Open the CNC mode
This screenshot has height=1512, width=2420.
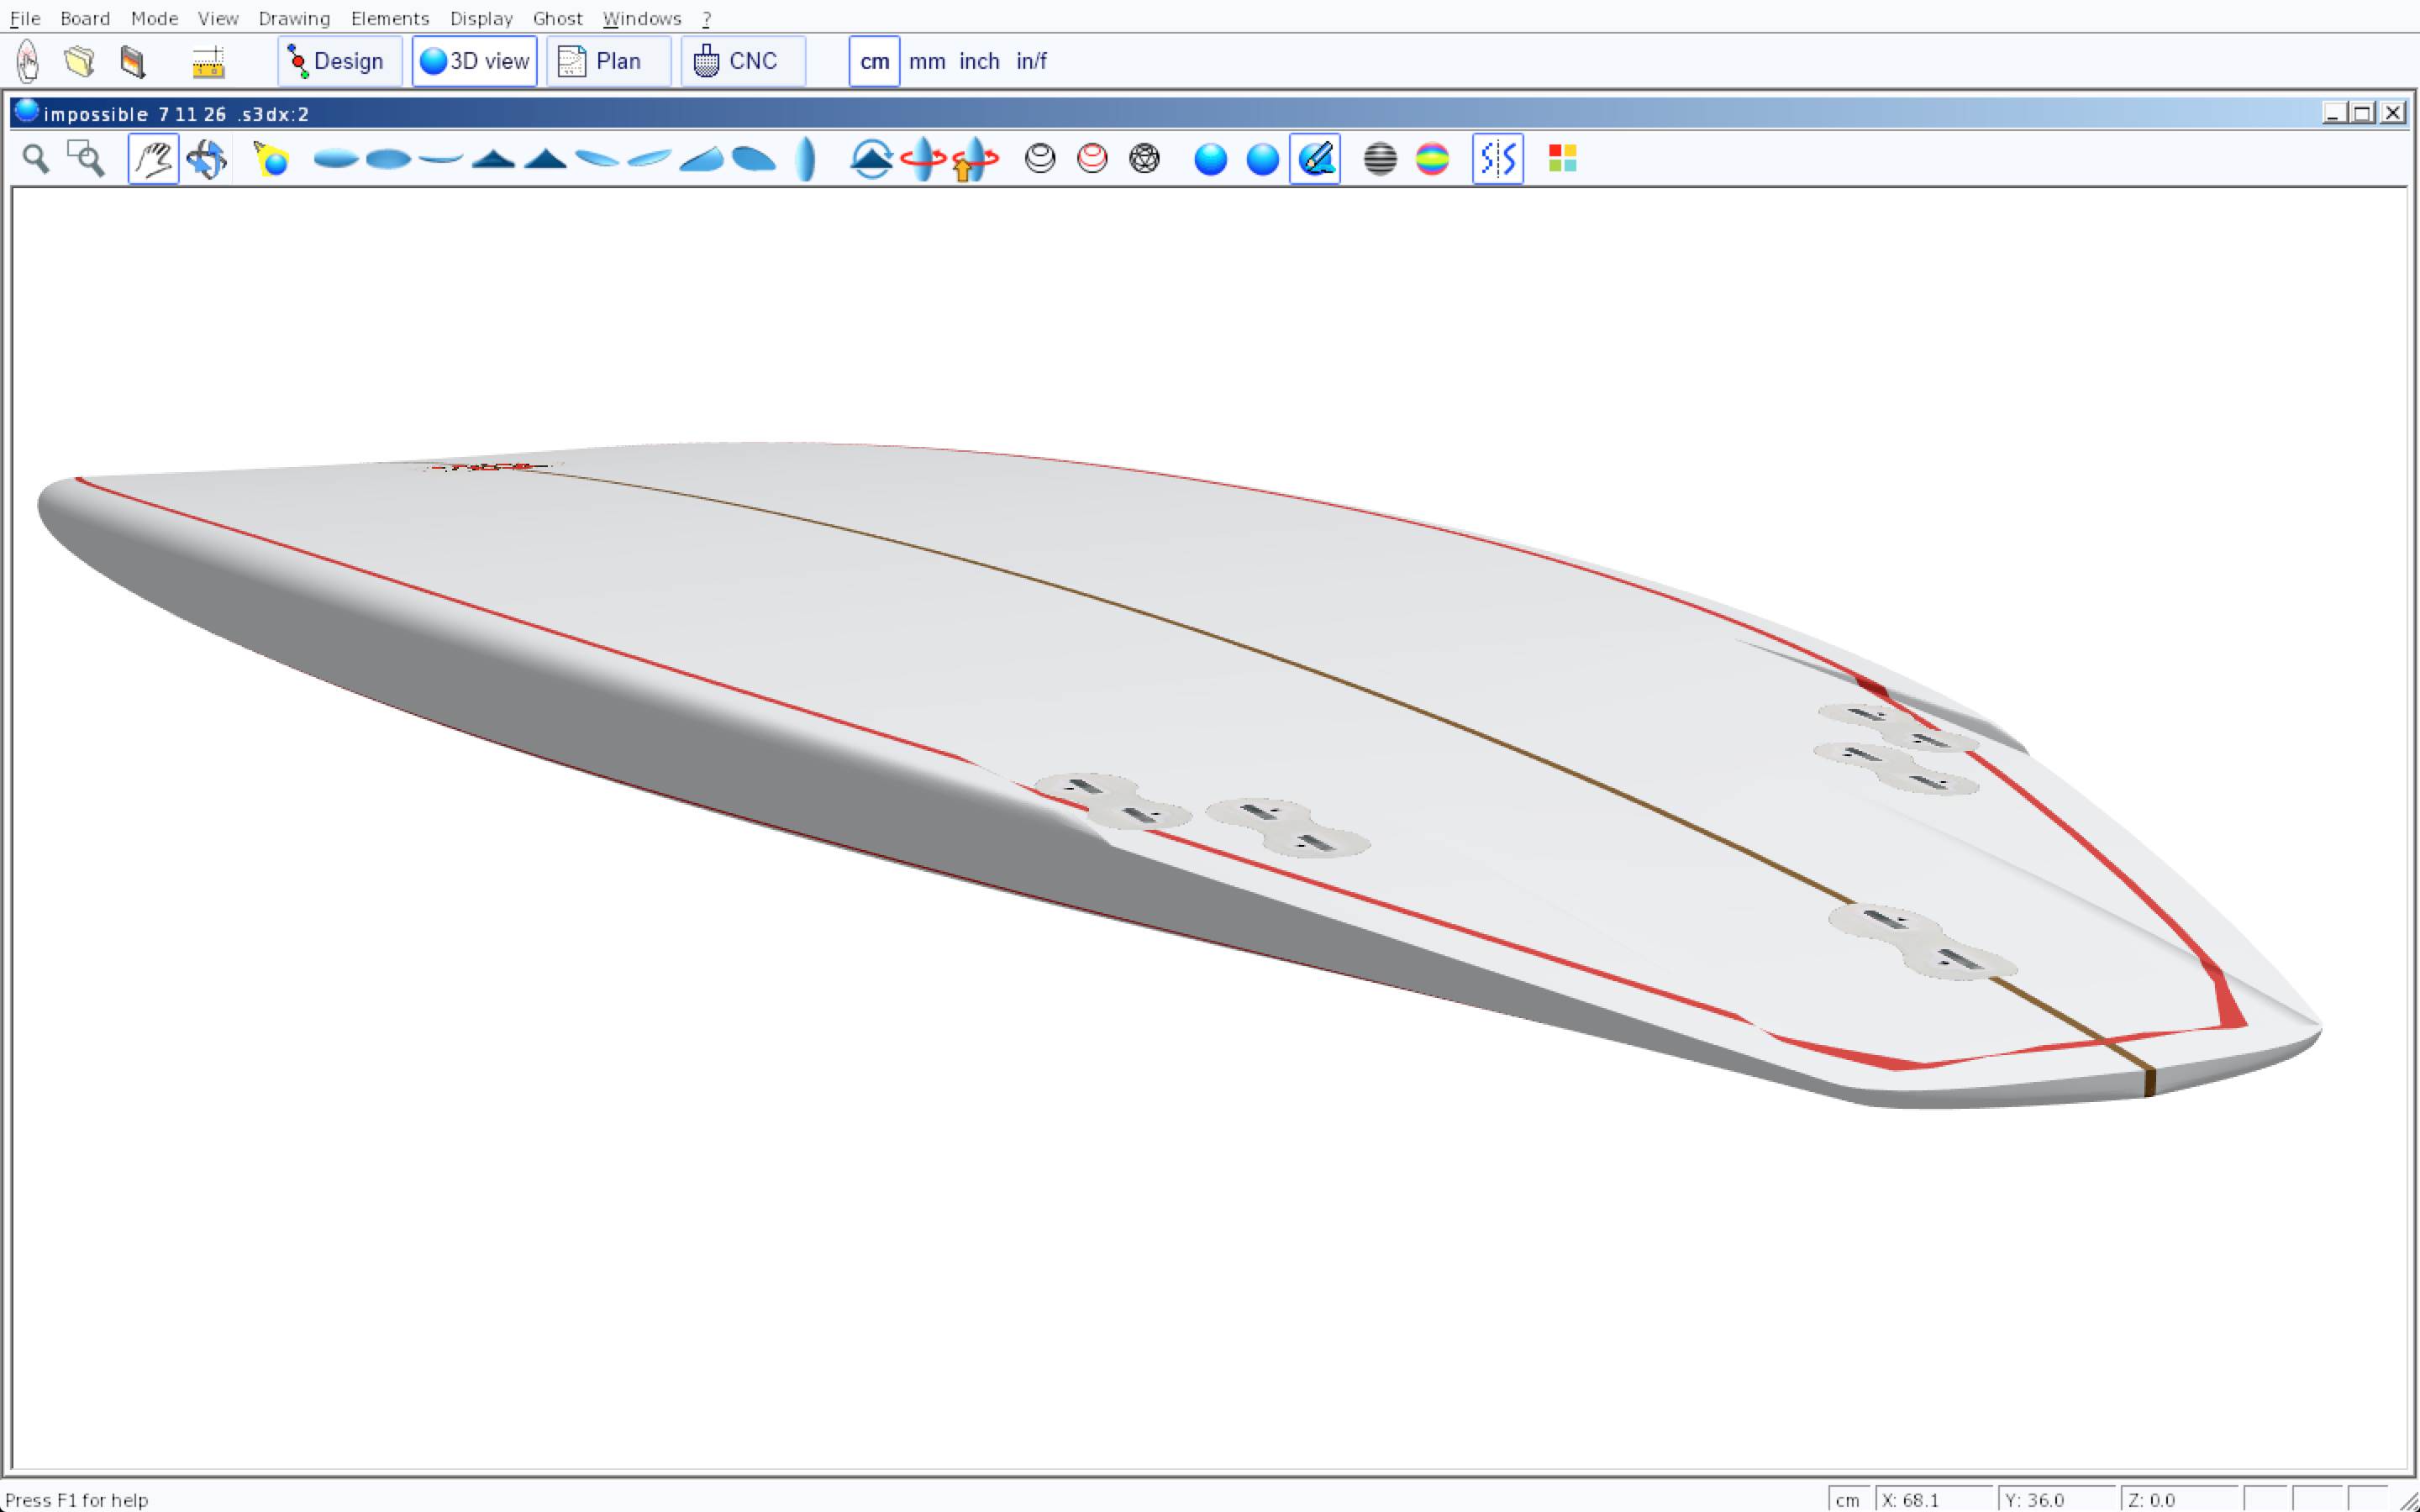pyautogui.click(x=743, y=62)
